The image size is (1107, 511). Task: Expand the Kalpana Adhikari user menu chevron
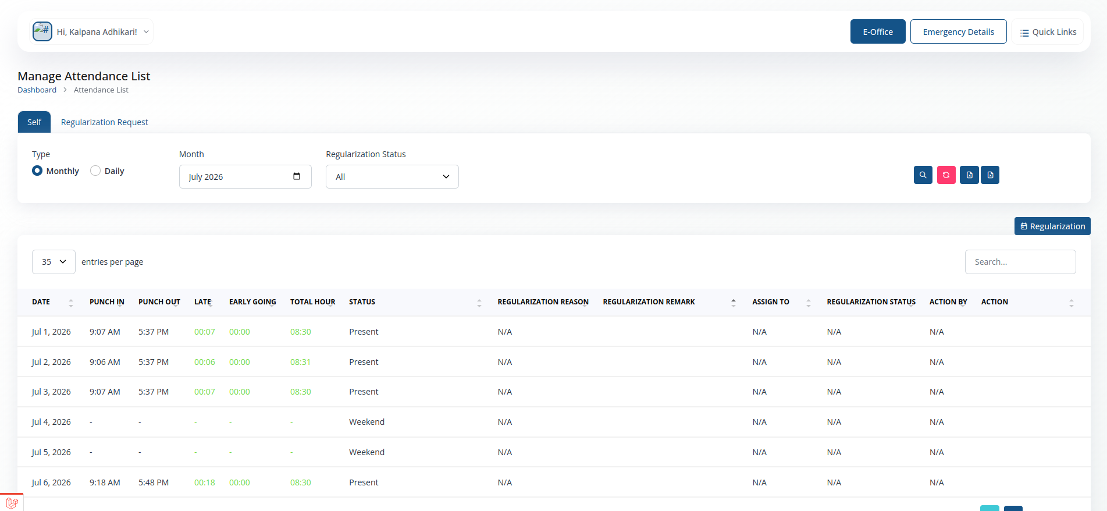coord(146,32)
